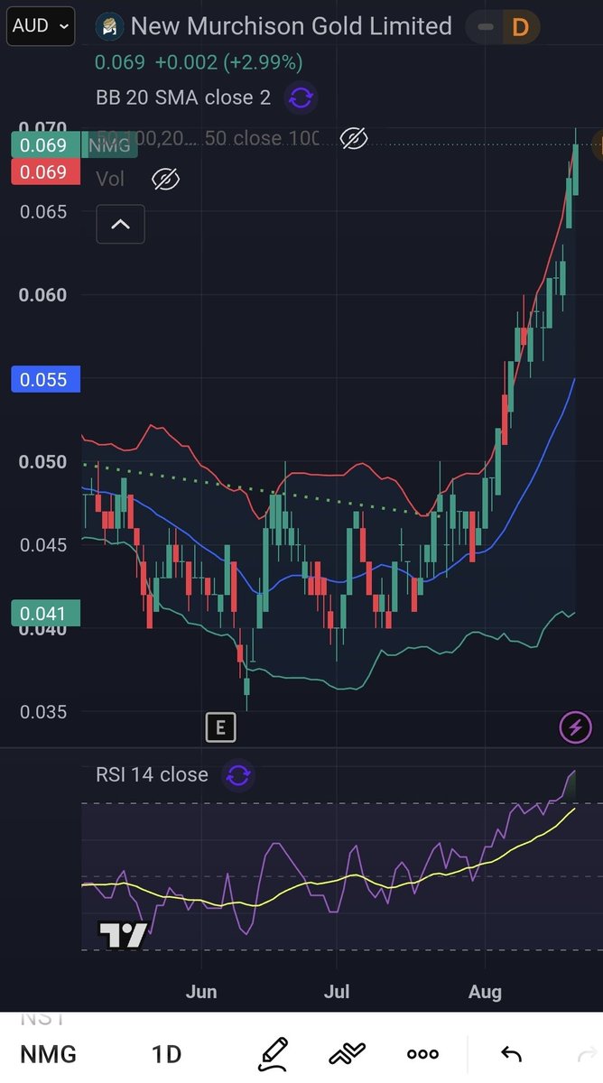Open the pencil drawing tools

coord(273,1053)
